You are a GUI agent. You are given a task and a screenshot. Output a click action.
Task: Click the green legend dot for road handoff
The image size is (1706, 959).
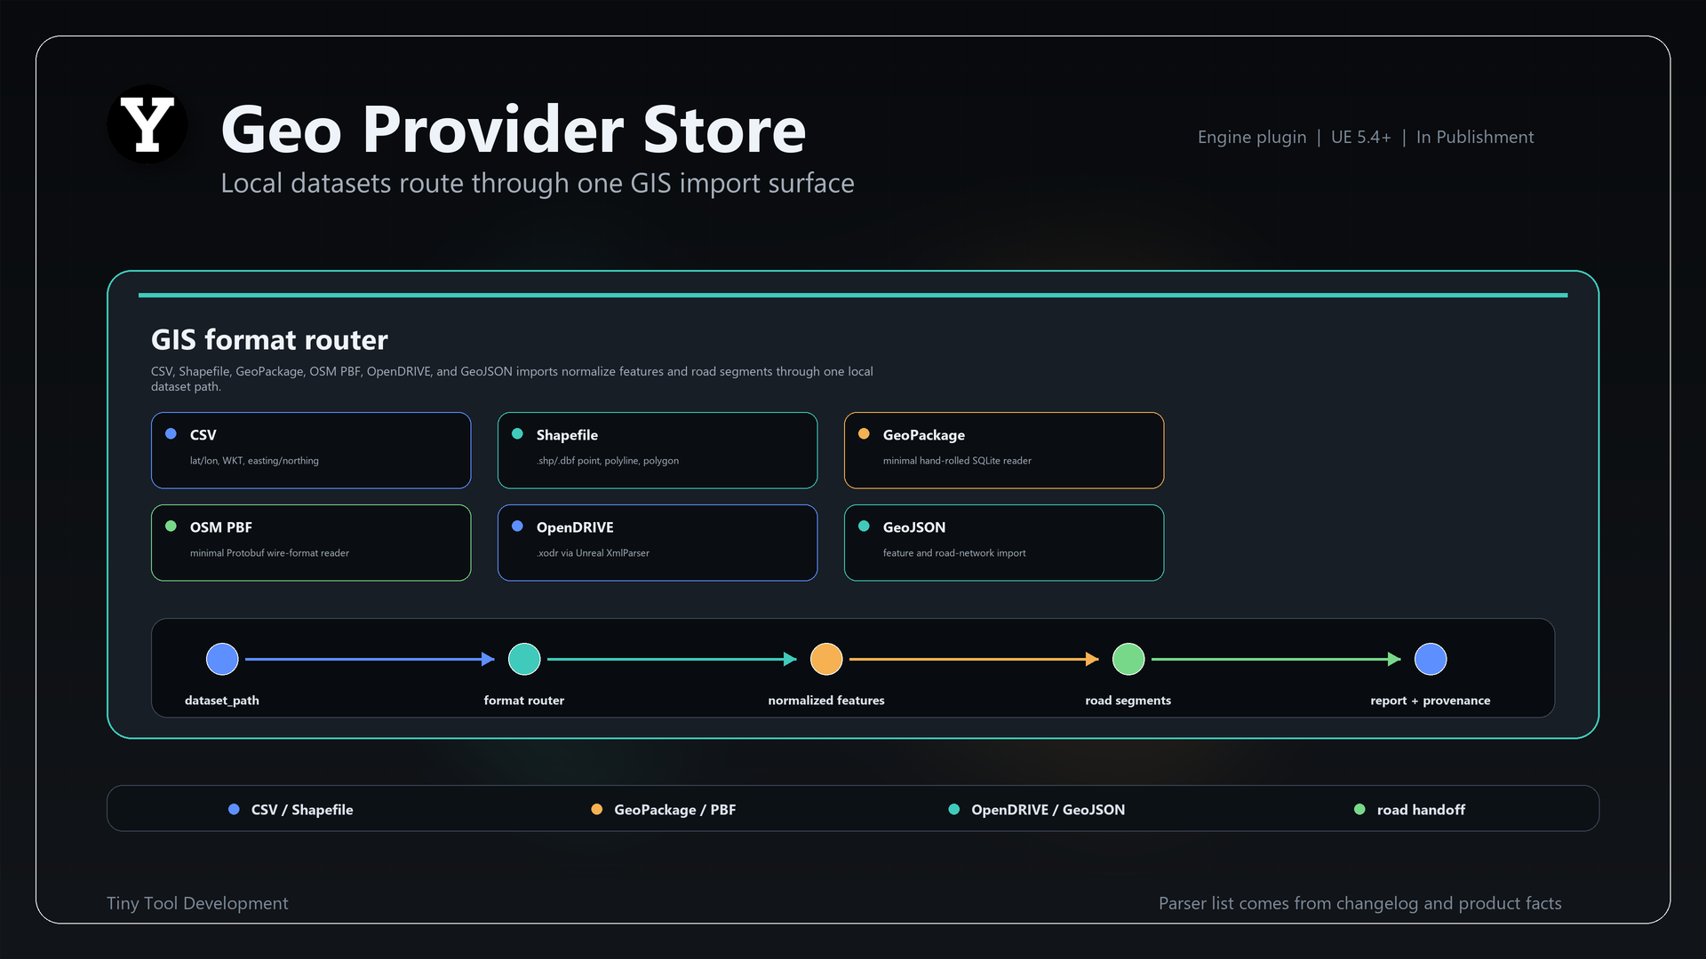[x=1359, y=809]
